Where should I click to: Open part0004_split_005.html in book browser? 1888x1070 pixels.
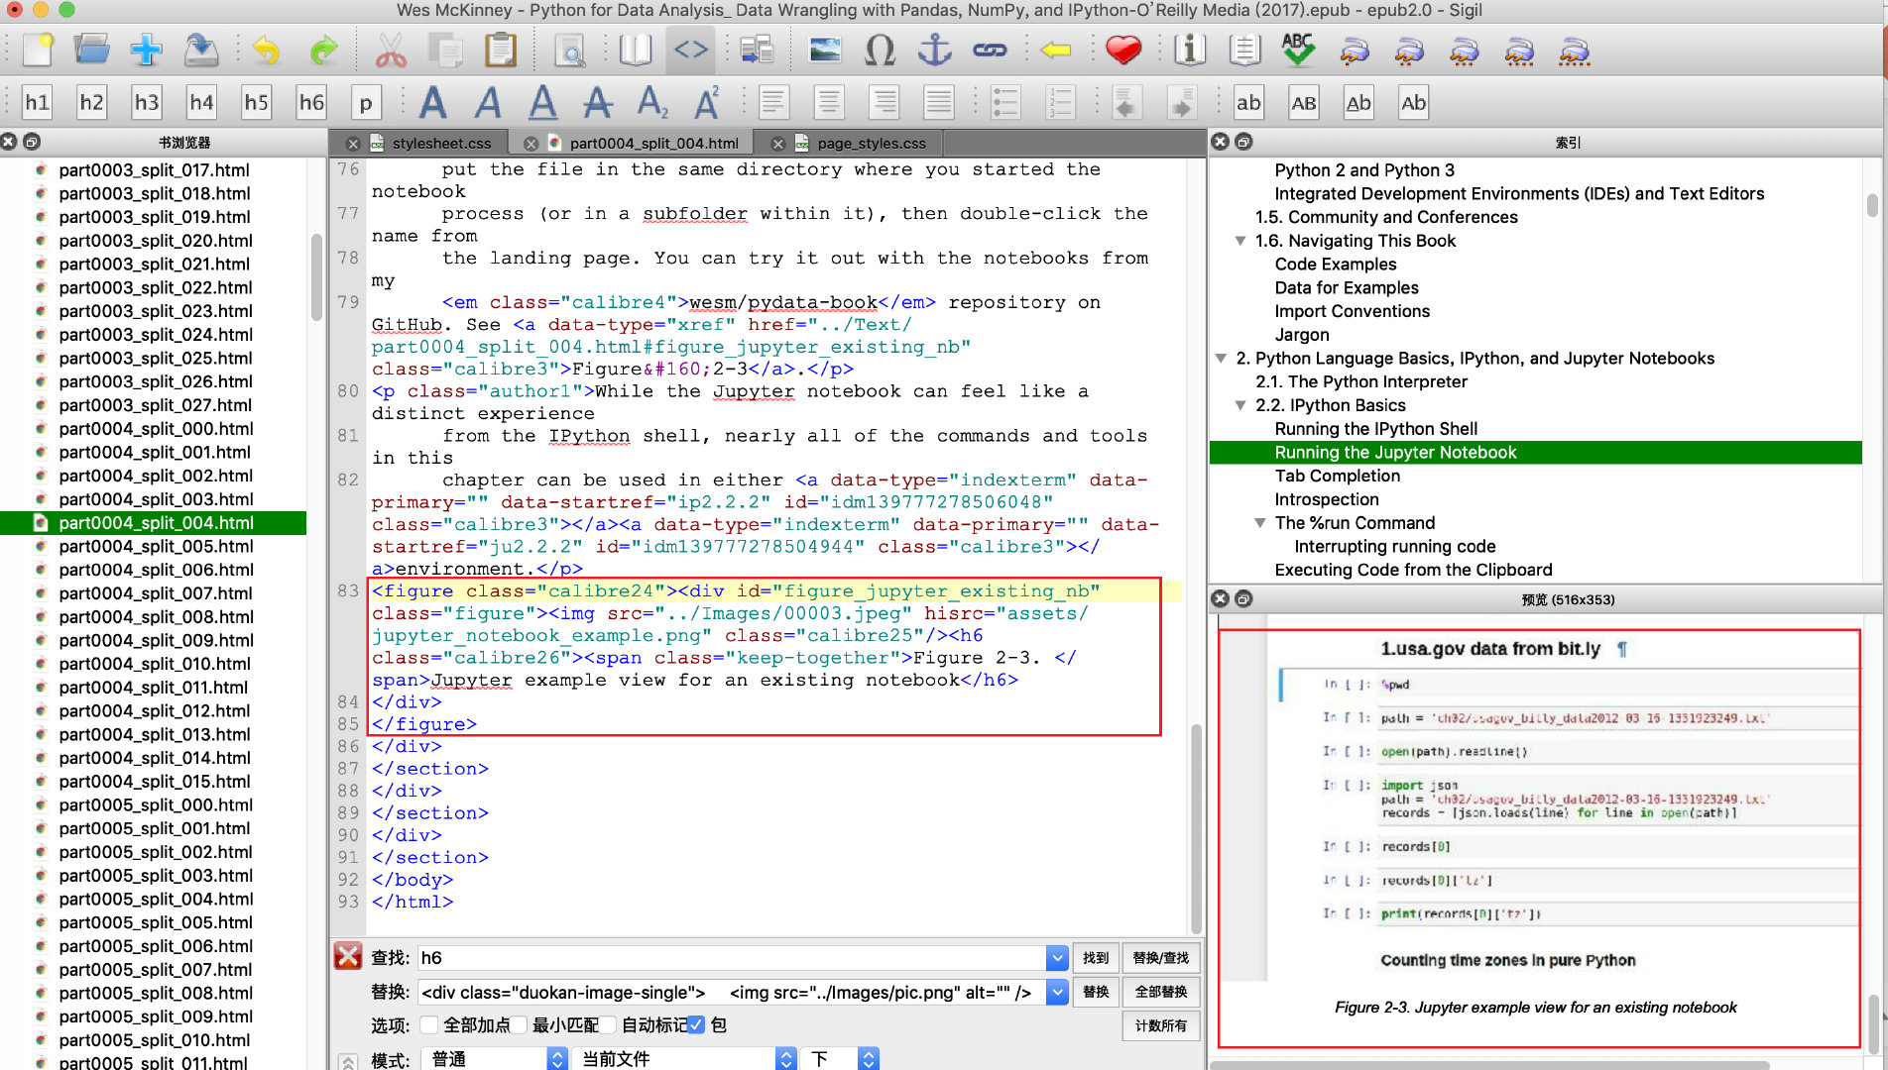156,546
